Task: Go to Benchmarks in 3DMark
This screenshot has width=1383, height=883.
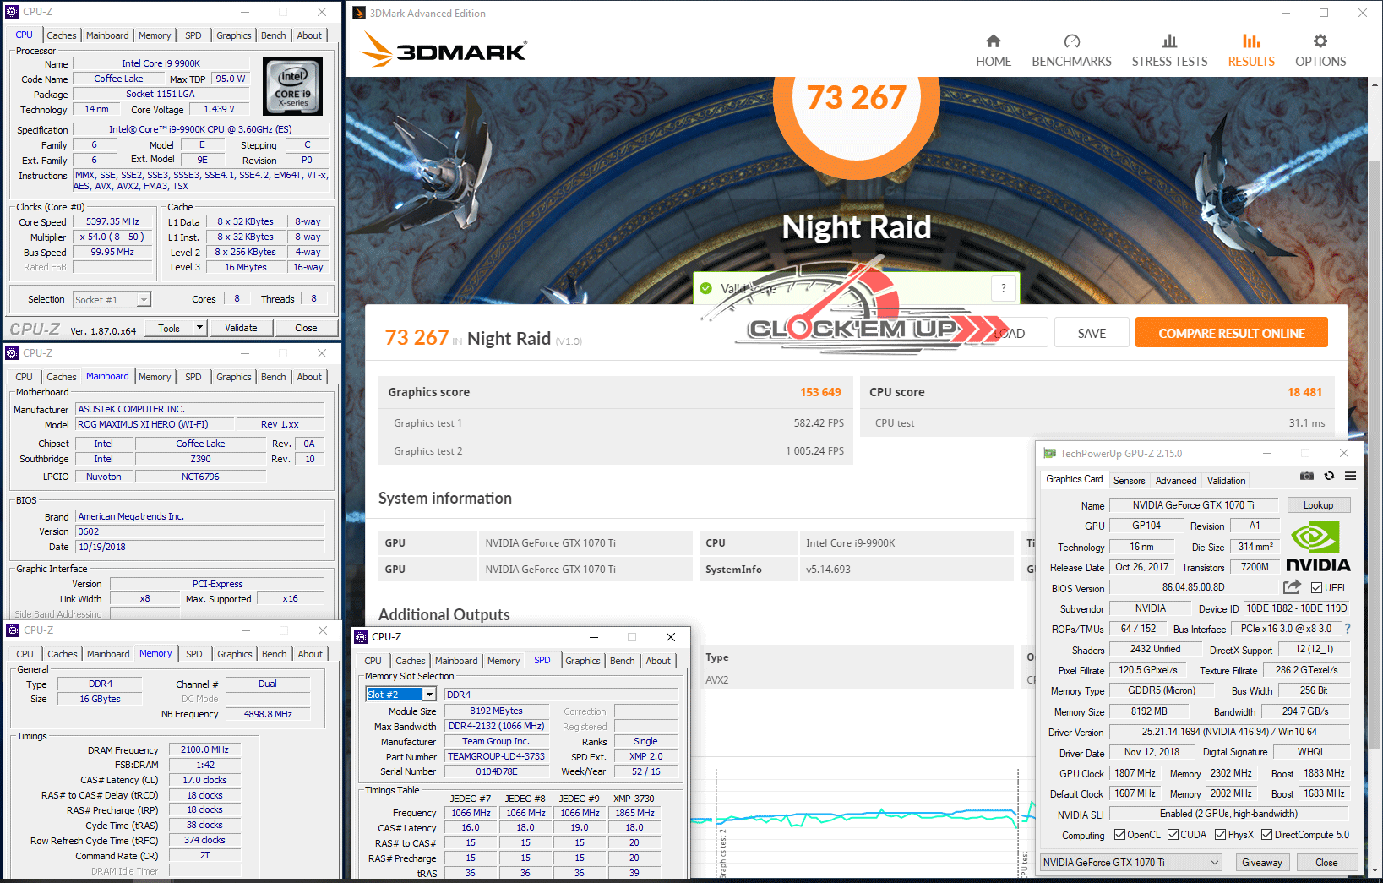Action: click(1071, 51)
